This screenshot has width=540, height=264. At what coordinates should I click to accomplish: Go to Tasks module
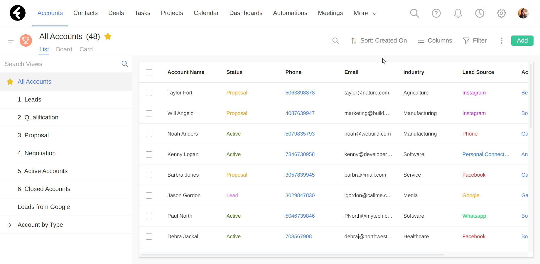pyautogui.click(x=142, y=13)
